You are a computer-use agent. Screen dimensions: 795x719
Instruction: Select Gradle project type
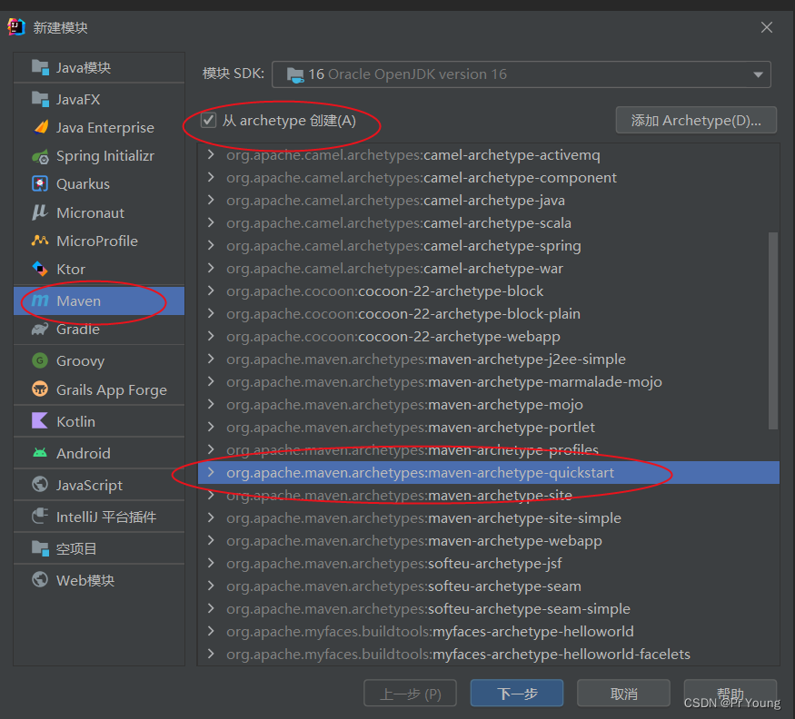(x=99, y=330)
